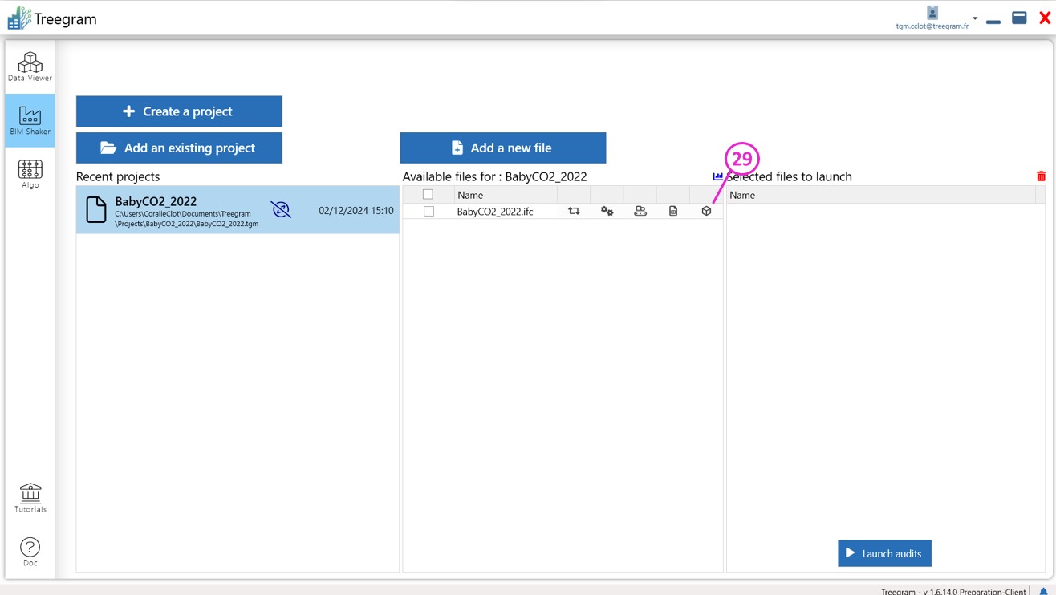Click the convert arrows icon for BabyCO2_2022.ifc
1056x595 pixels.
[x=574, y=211]
